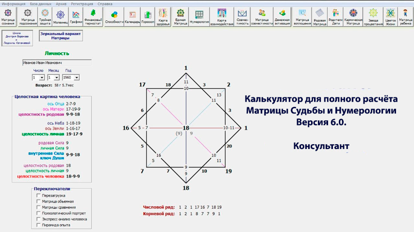414x232 pixels.
Task: Open the Финансовый термостат tool
Action: [93, 17]
